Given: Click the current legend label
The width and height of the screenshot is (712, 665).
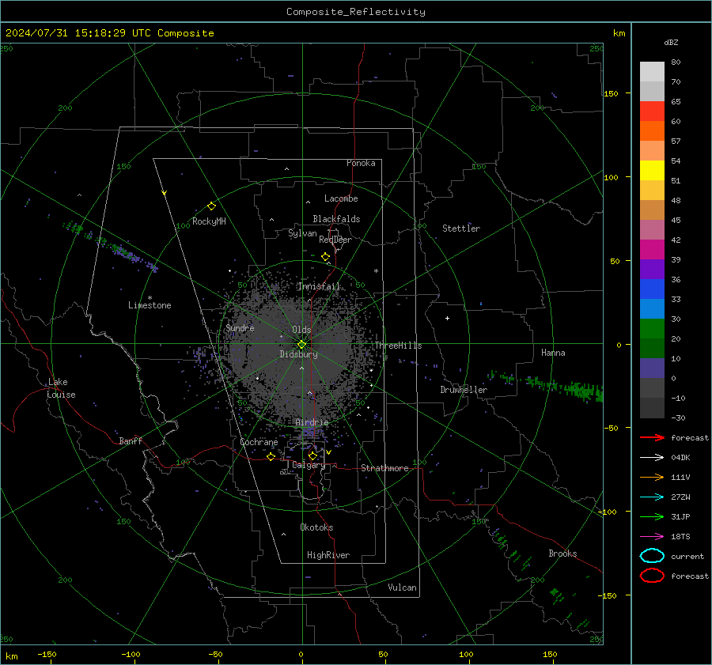Looking at the screenshot, I should (687, 556).
